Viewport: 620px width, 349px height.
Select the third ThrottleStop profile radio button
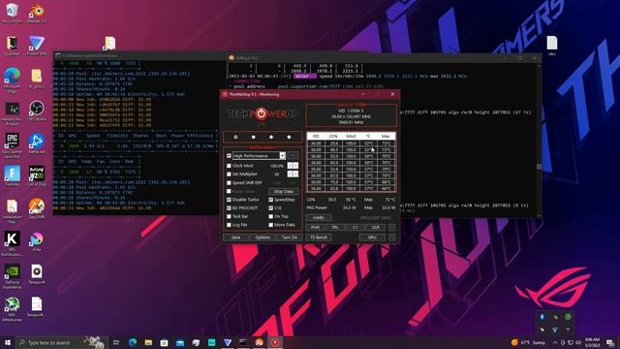coord(271,137)
